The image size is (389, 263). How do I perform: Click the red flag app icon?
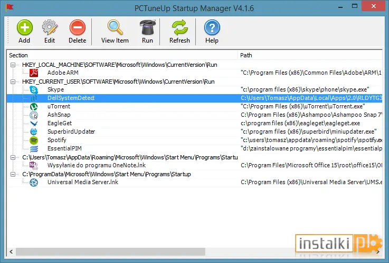tap(10, 8)
